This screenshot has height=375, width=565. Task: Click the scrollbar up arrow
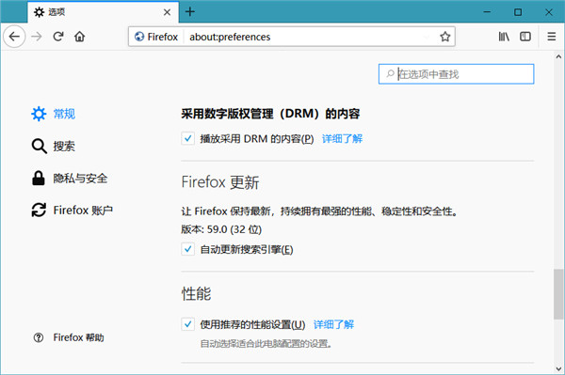pos(558,56)
